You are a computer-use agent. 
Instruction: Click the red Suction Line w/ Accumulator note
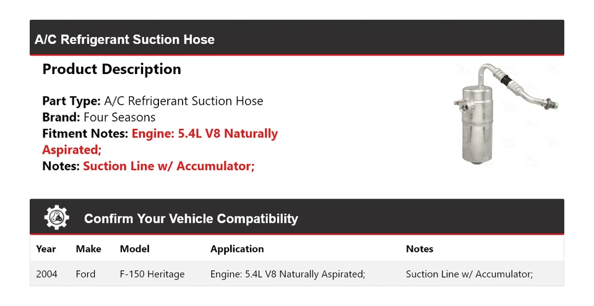168,166
